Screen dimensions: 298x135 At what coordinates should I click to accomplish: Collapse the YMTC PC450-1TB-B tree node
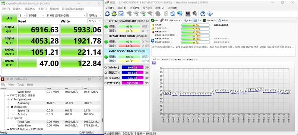pos(4,96)
